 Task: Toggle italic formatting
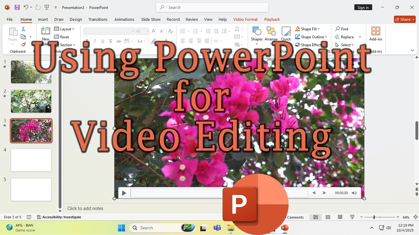(95, 41)
